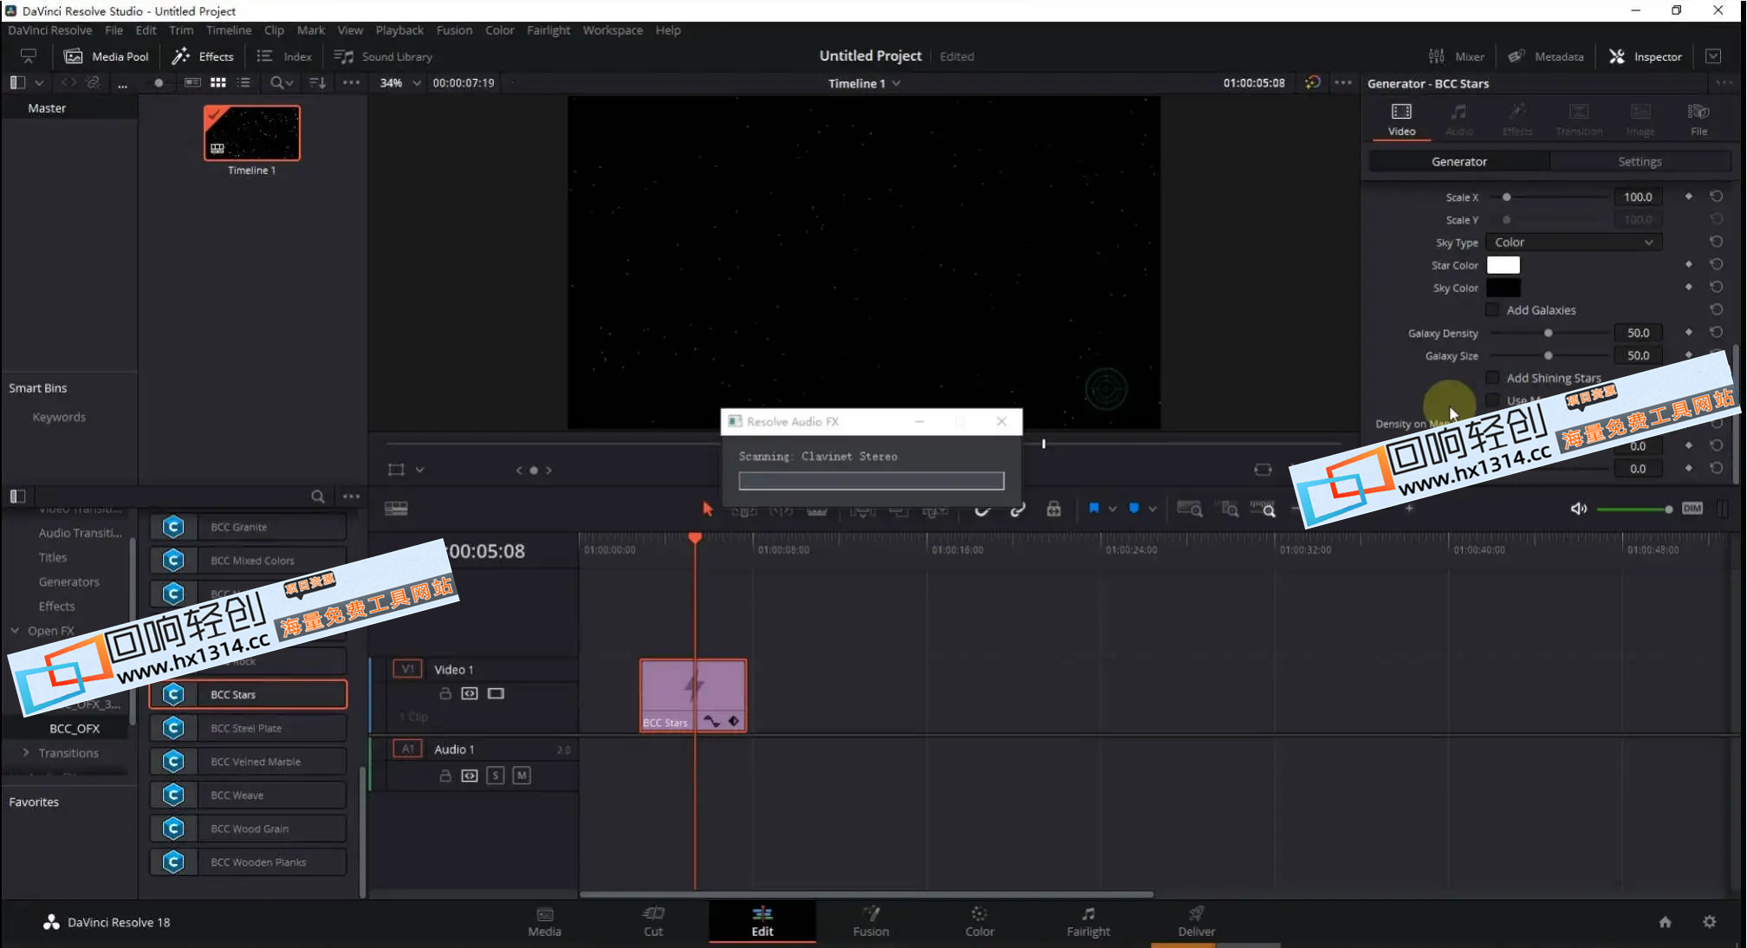Click the Scale X value field
The image size is (1747, 948).
pyautogui.click(x=1638, y=197)
